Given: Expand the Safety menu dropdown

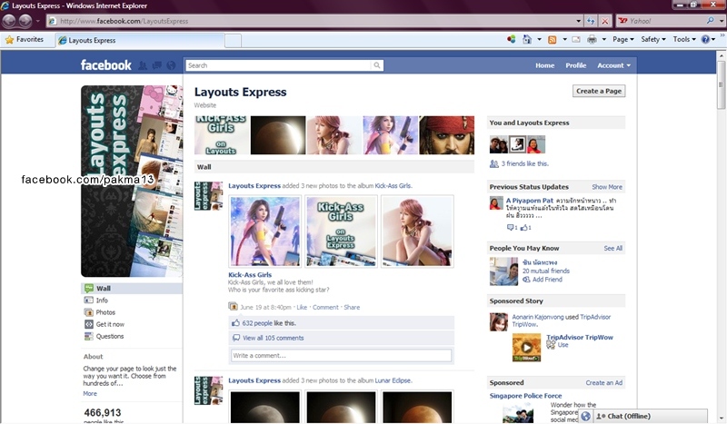Looking at the screenshot, I should coord(652,40).
